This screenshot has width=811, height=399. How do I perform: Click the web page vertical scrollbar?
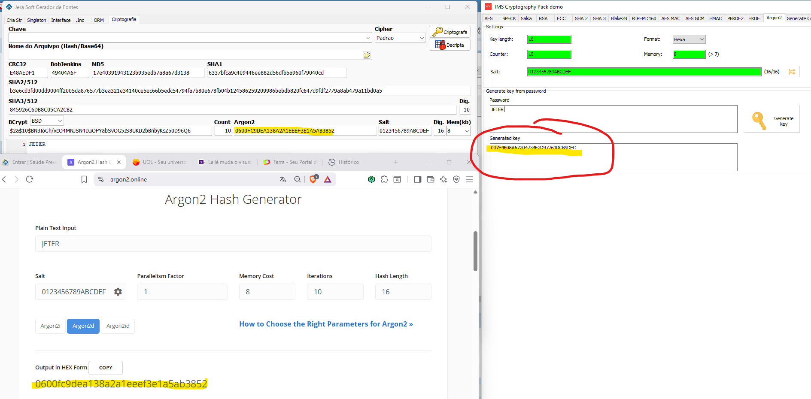475,251
